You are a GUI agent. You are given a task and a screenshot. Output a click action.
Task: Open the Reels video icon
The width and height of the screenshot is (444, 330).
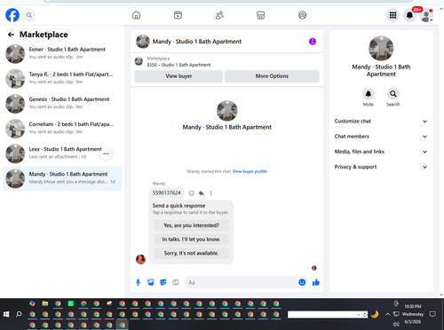[x=178, y=15]
